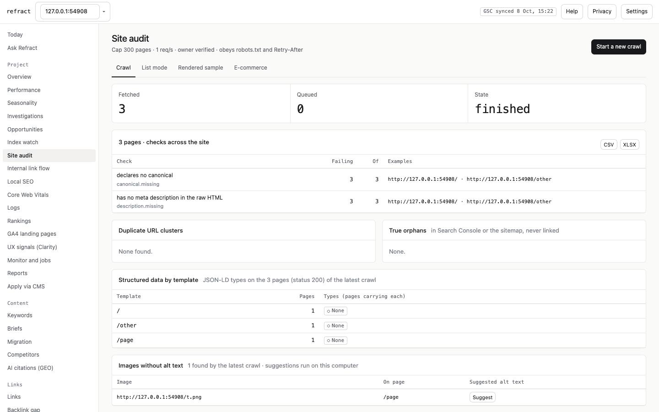Click the /page template row
The width and height of the screenshot is (659, 412).
click(x=379, y=341)
